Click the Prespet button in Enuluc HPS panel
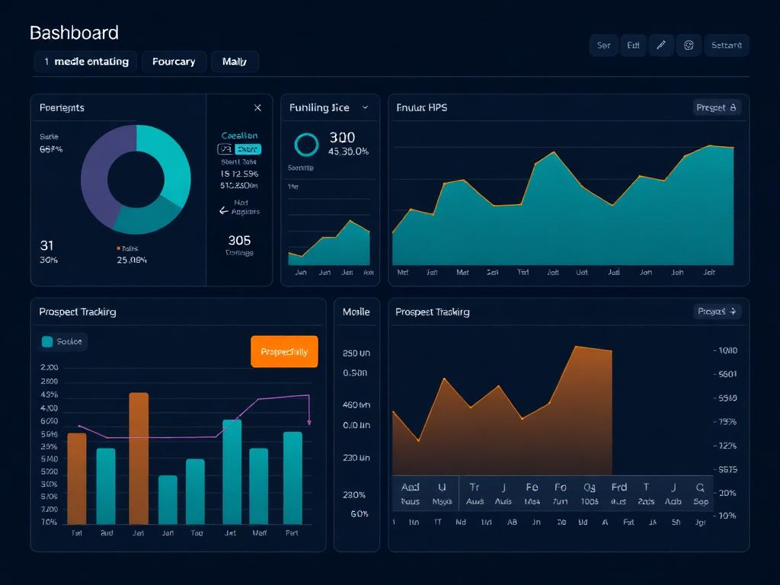The image size is (780, 585). pyautogui.click(x=717, y=107)
